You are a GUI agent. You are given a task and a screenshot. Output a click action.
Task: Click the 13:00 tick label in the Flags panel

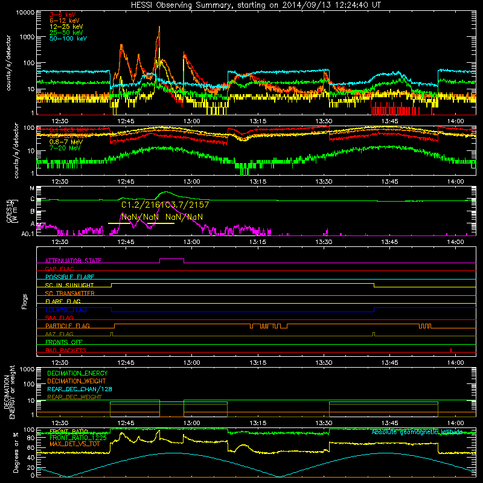pos(191,363)
